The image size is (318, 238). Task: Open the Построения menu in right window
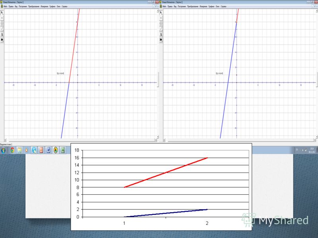click(182, 6)
